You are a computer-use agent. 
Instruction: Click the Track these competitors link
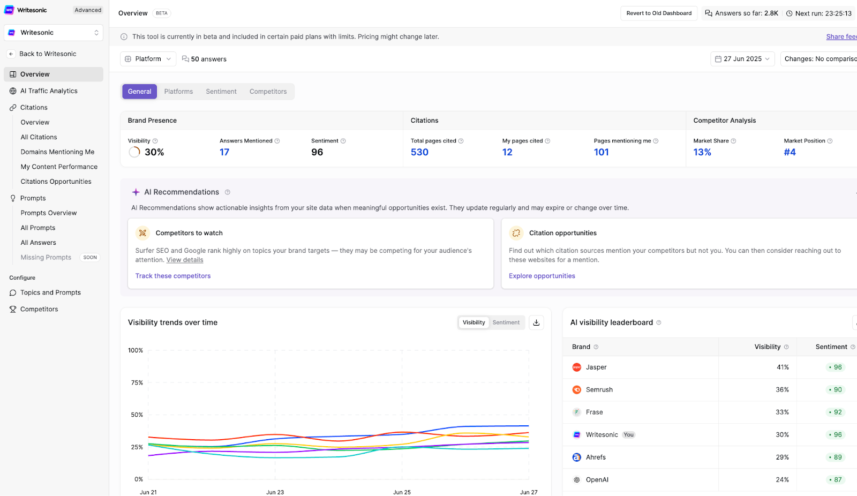click(173, 276)
